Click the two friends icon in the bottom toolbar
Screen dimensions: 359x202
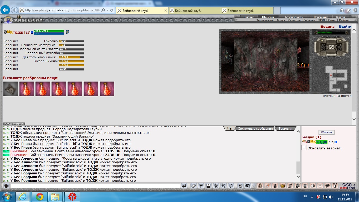[x=312, y=186]
